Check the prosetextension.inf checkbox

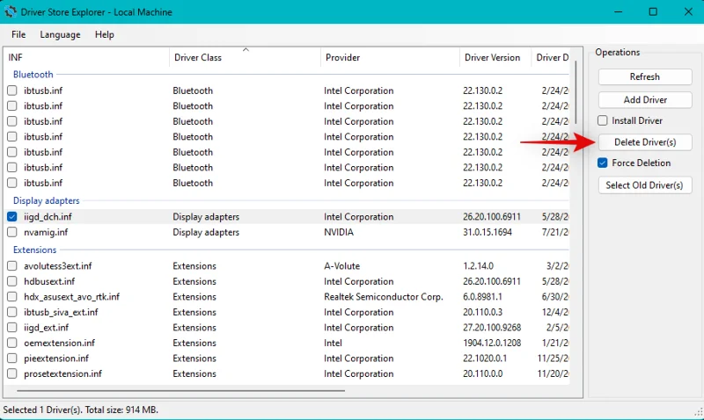[x=12, y=373]
